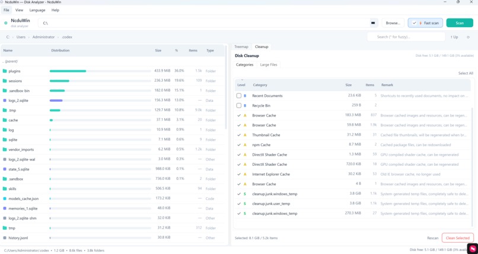Click the cache folder icon
This screenshot has width=478, height=254.
click(x=5, y=120)
